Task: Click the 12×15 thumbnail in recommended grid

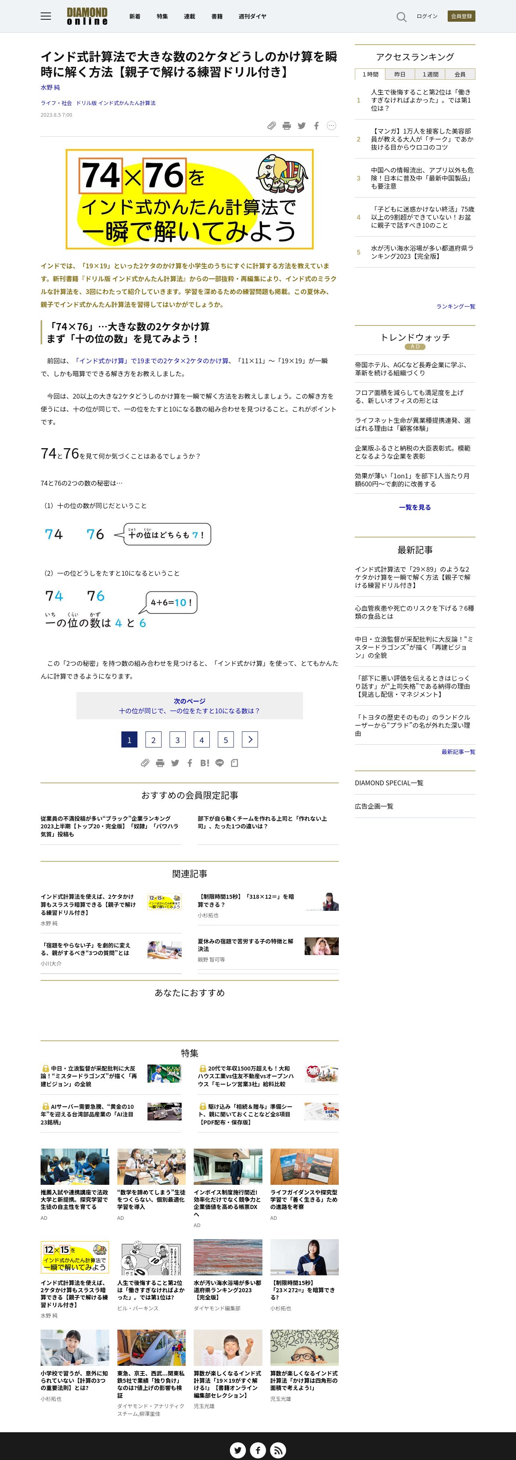Action: point(75,1258)
